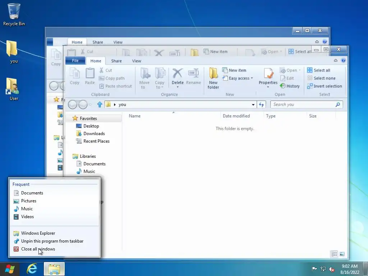Open the History option in the Open group
The image size is (368, 276).
(290, 86)
